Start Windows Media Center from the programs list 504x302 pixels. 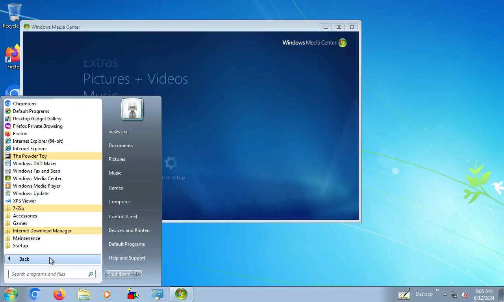[x=53, y=179]
